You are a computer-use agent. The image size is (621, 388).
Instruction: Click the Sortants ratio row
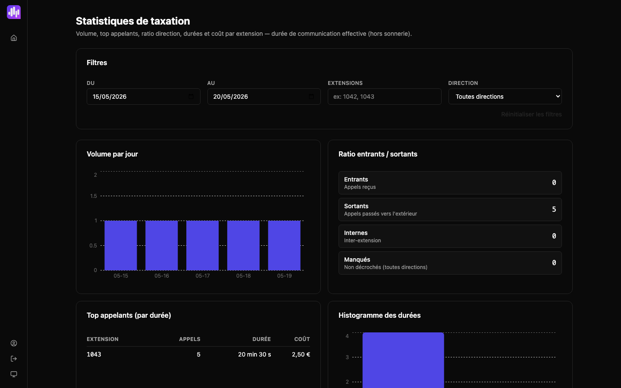(x=450, y=210)
